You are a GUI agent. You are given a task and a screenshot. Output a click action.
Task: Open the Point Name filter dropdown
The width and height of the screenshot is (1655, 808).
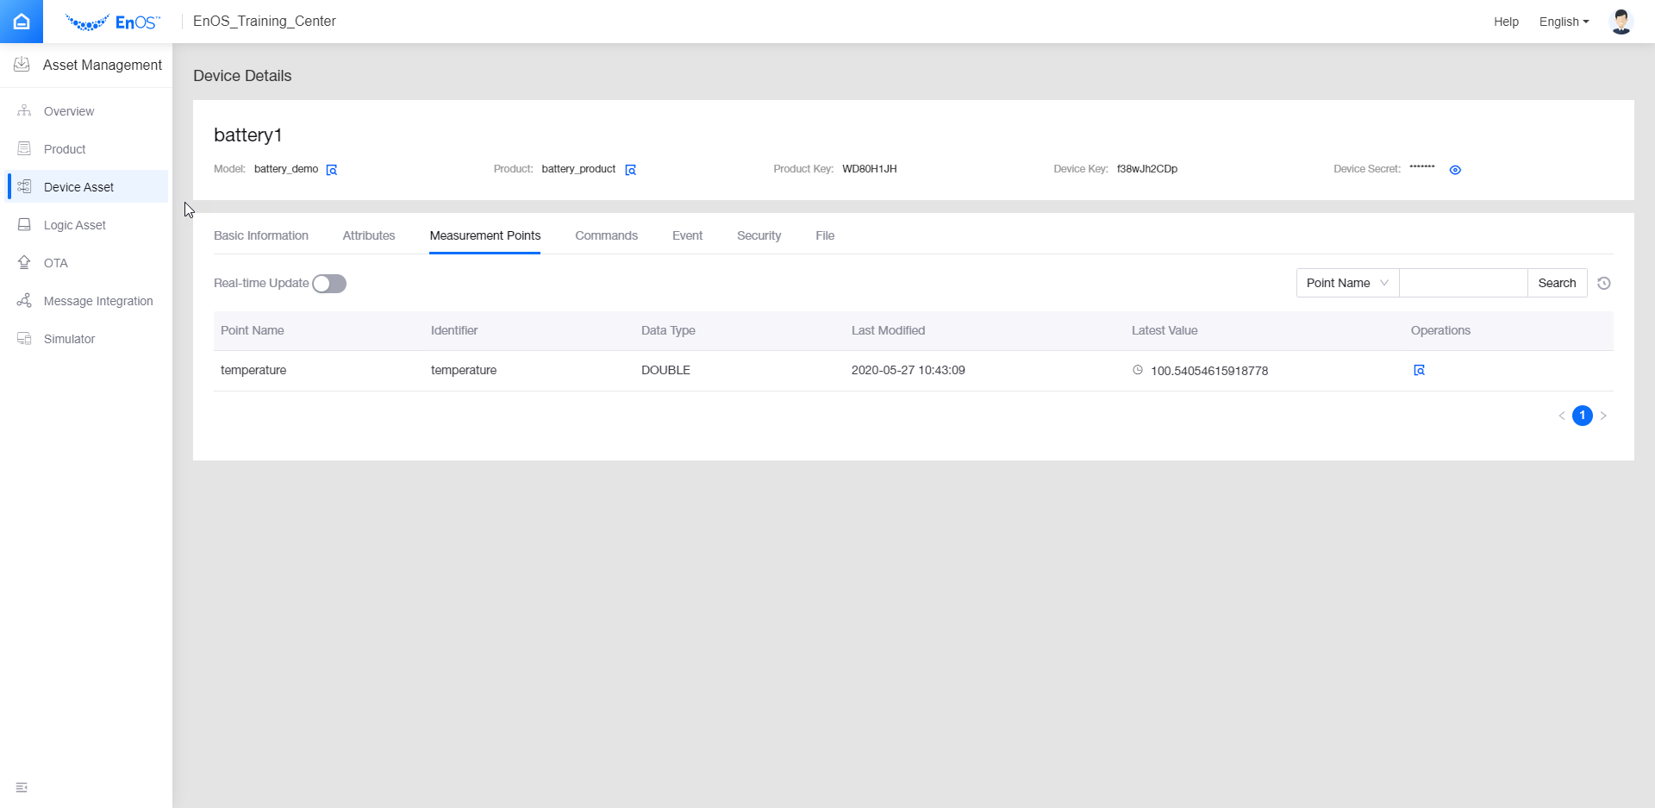coord(1347,283)
